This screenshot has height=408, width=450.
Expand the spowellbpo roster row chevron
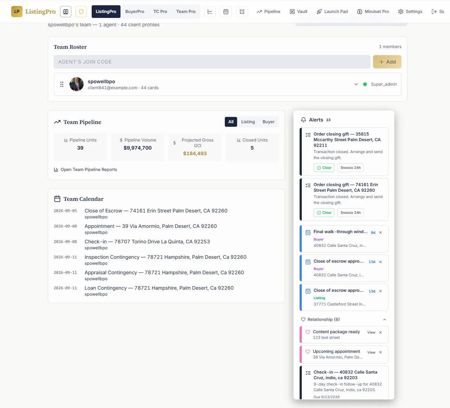coord(356,84)
